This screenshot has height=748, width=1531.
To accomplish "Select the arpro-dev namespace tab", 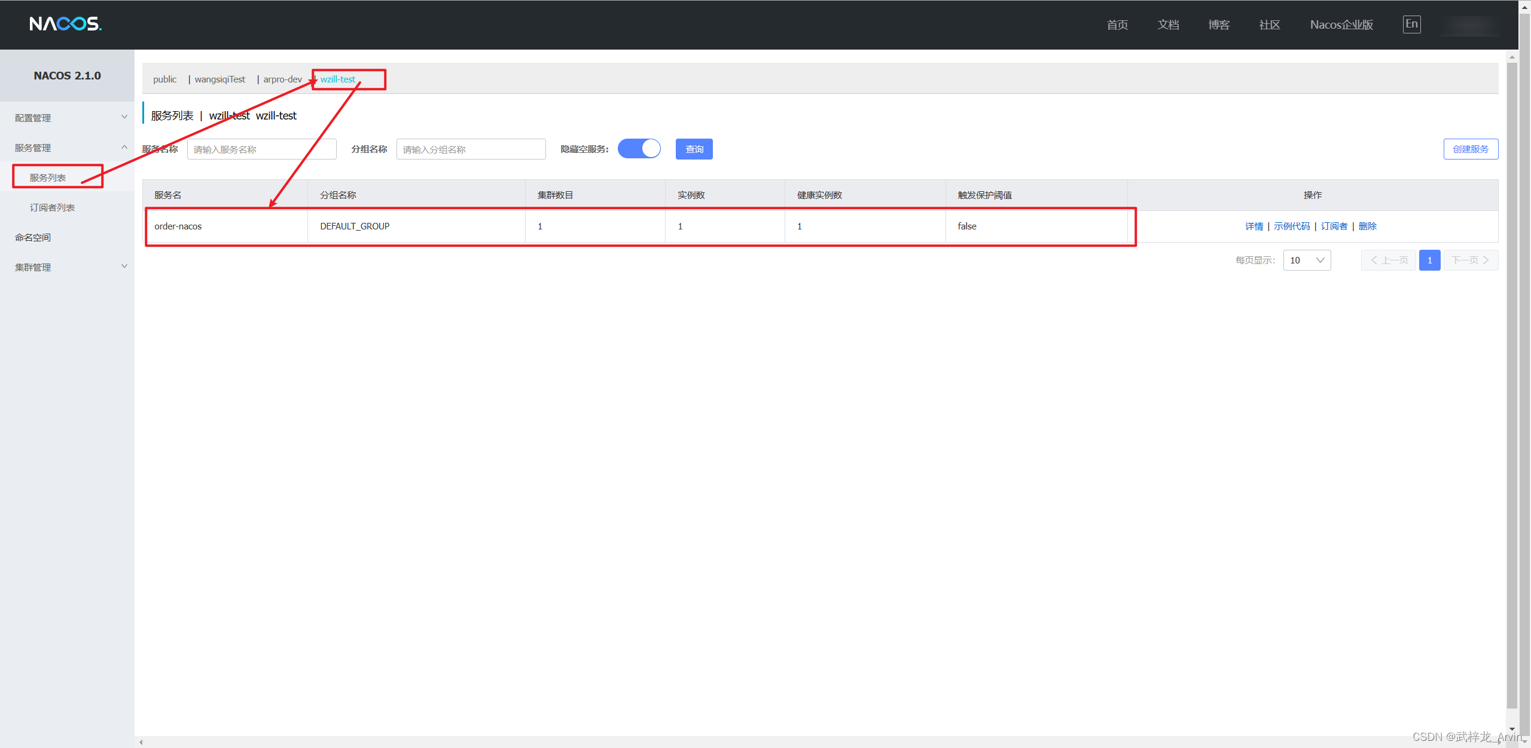I will [282, 79].
